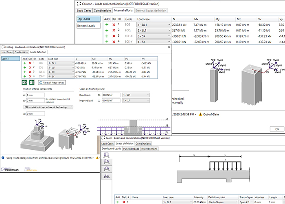Select Bottom Loads in Column window
This screenshot has width=285, height=204.
tap(88, 26)
